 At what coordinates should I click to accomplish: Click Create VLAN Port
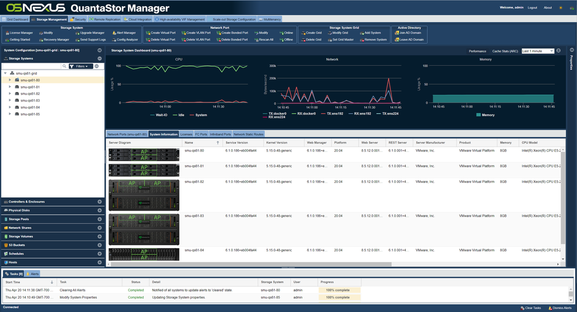pyautogui.click(x=196, y=33)
